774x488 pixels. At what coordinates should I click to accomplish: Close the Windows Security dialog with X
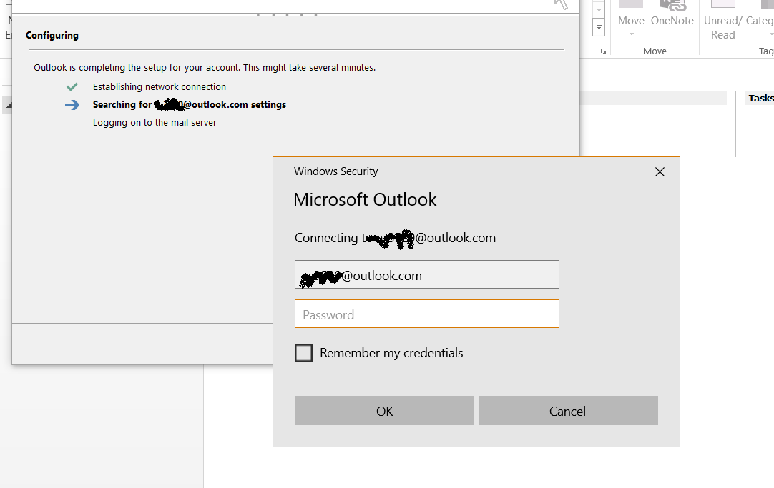(x=660, y=172)
